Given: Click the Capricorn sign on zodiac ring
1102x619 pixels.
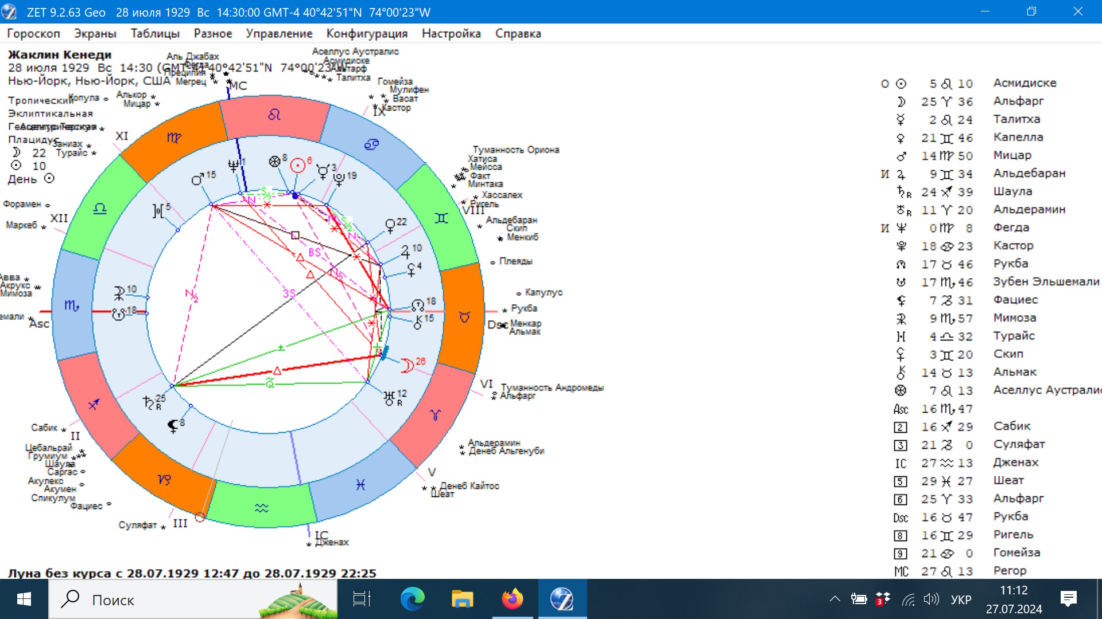Looking at the screenshot, I should pyautogui.click(x=164, y=479).
